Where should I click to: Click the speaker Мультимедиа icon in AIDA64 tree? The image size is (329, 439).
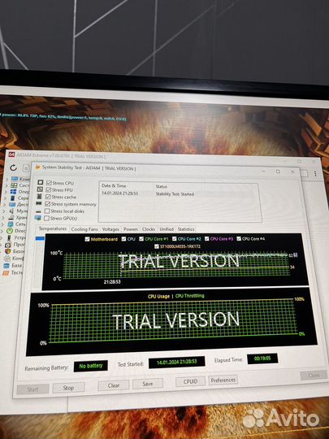11,211
